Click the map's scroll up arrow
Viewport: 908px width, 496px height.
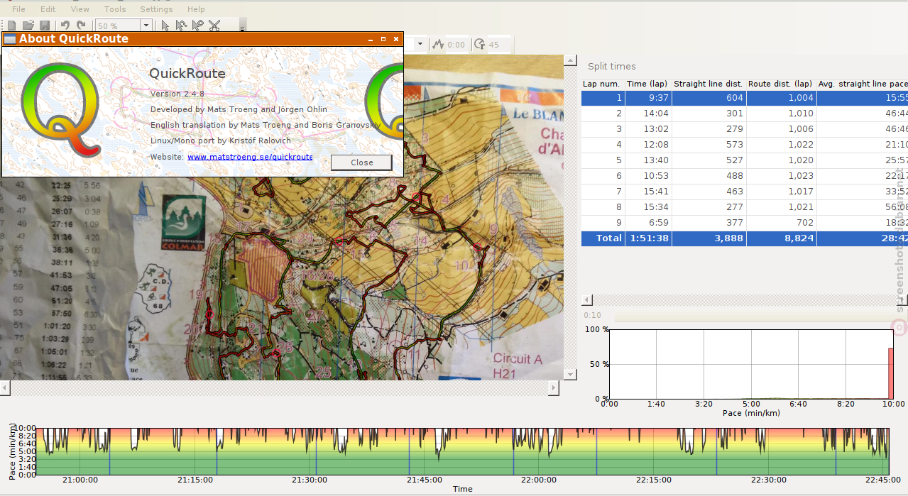(569, 61)
